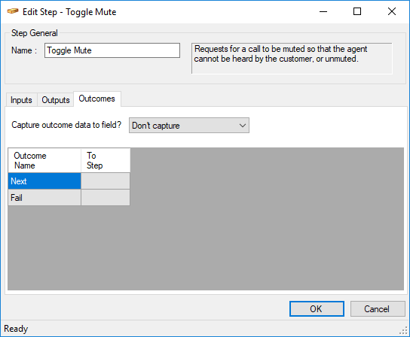Maximize the Edit Step window
The image size is (410, 337).
(x=357, y=11)
